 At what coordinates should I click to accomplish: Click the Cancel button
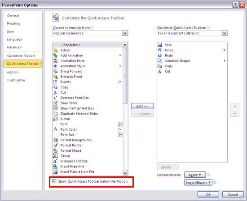[233, 195]
